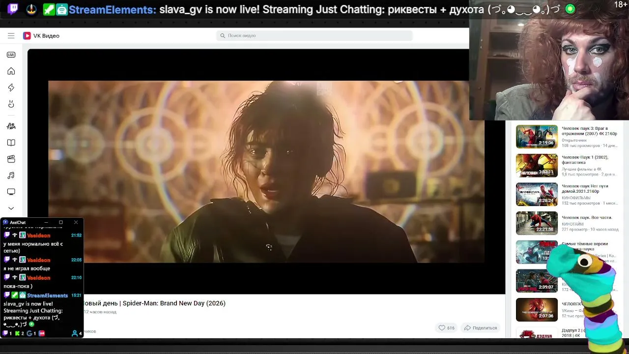Focus the Поиск видео search field
Image resolution: width=629 pixels, height=354 pixels.
[314, 35]
